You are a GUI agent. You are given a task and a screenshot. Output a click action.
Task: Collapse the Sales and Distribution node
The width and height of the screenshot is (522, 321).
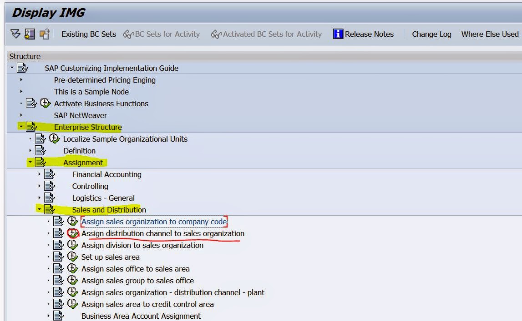point(39,209)
